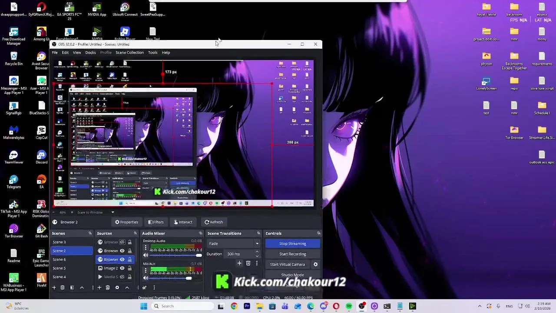Open Scene Collection menu
556x313 pixels.
(129, 53)
